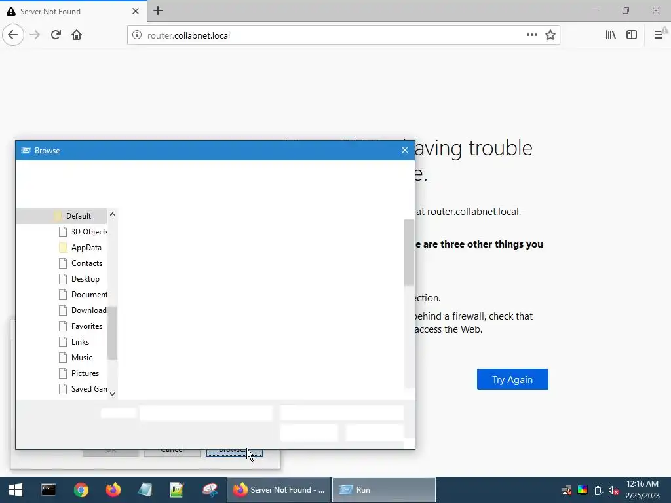The height and width of the screenshot is (503, 671).
Task: Launch Google Chrome from taskbar
Action: (x=81, y=490)
